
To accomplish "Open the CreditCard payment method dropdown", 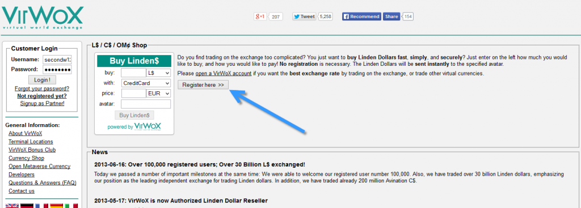I will coord(146,83).
